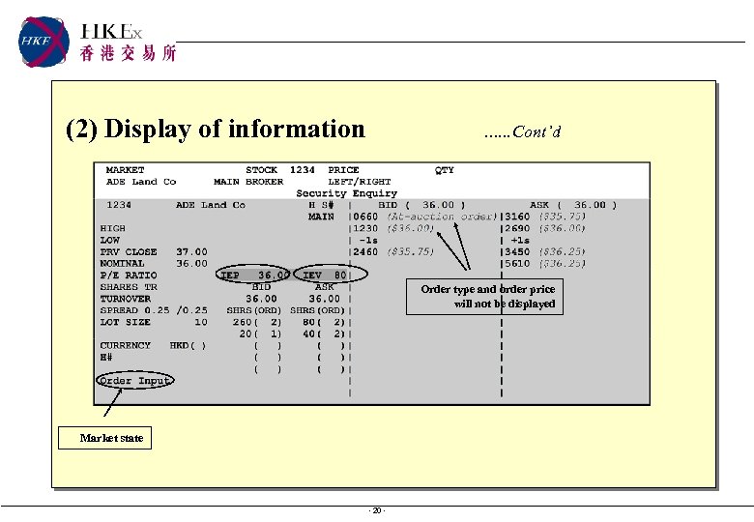754x522 pixels.
Task: Click the Order Input market state text
Action: coord(135,381)
